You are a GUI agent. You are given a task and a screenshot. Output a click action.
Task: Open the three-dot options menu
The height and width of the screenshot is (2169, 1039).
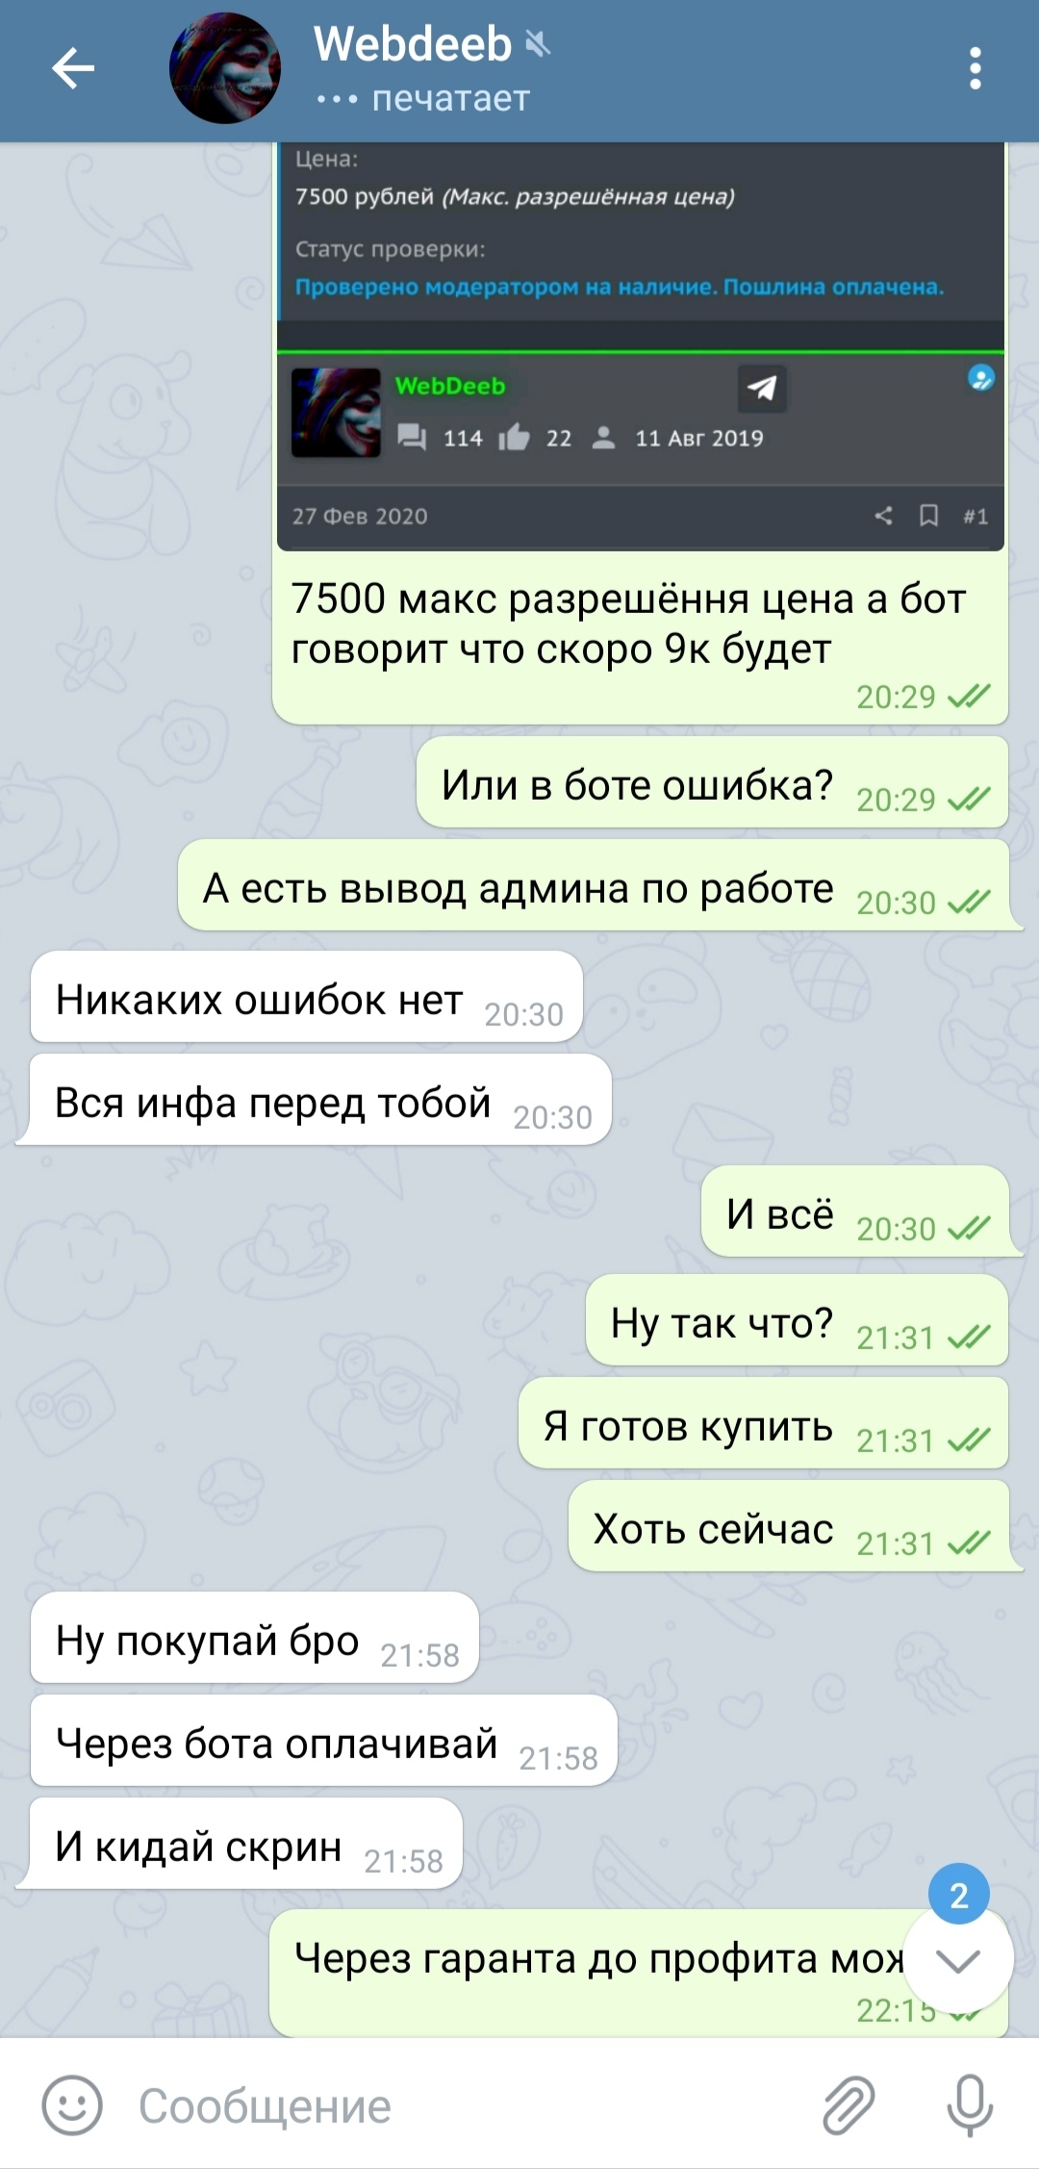coord(975,69)
